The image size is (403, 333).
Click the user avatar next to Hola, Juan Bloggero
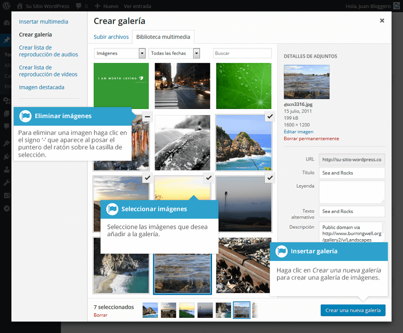(x=396, y=6)
